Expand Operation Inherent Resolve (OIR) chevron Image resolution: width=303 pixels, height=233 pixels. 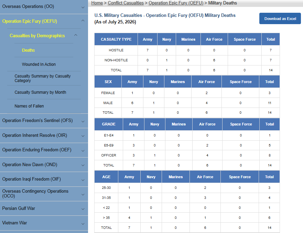tap(83, 136)
